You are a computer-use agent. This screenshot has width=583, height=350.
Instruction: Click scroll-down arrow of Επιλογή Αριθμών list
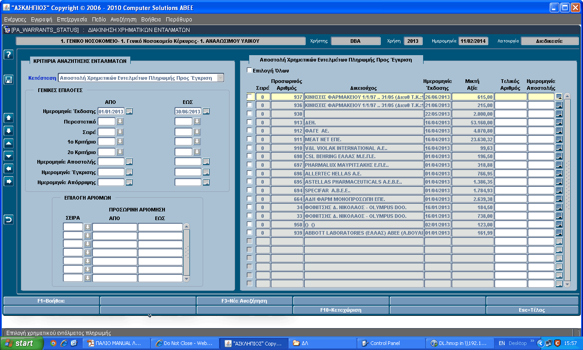click(186, 278)
